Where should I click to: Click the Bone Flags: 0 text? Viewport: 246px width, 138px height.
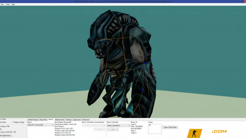59,127
